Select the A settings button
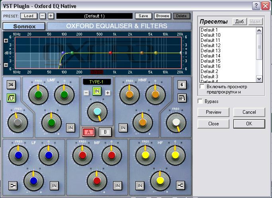Screen dimensions: 272x198 point(89,132)
